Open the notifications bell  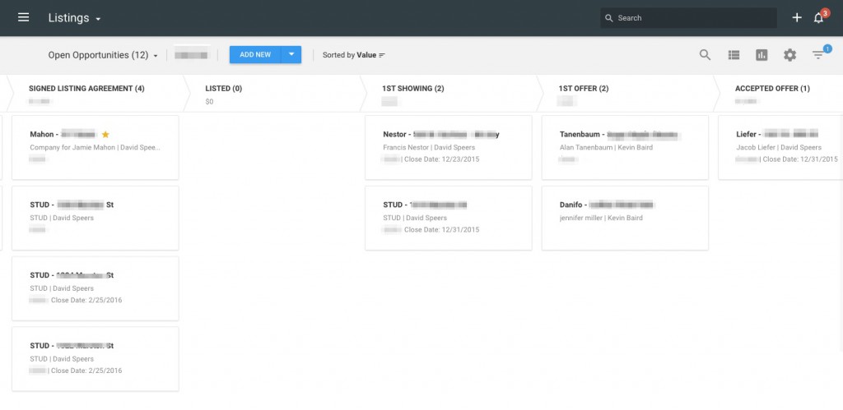click(819, 18)
